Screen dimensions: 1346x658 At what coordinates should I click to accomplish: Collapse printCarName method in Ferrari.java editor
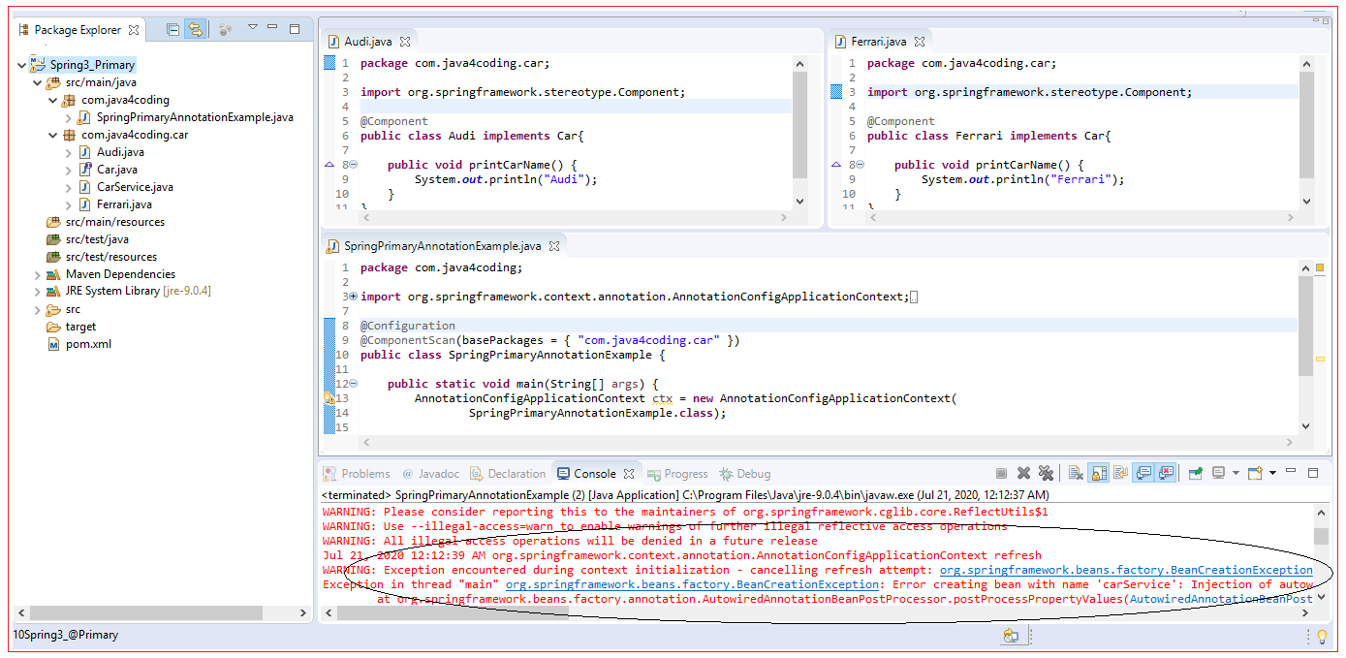[x=861, y=165]
